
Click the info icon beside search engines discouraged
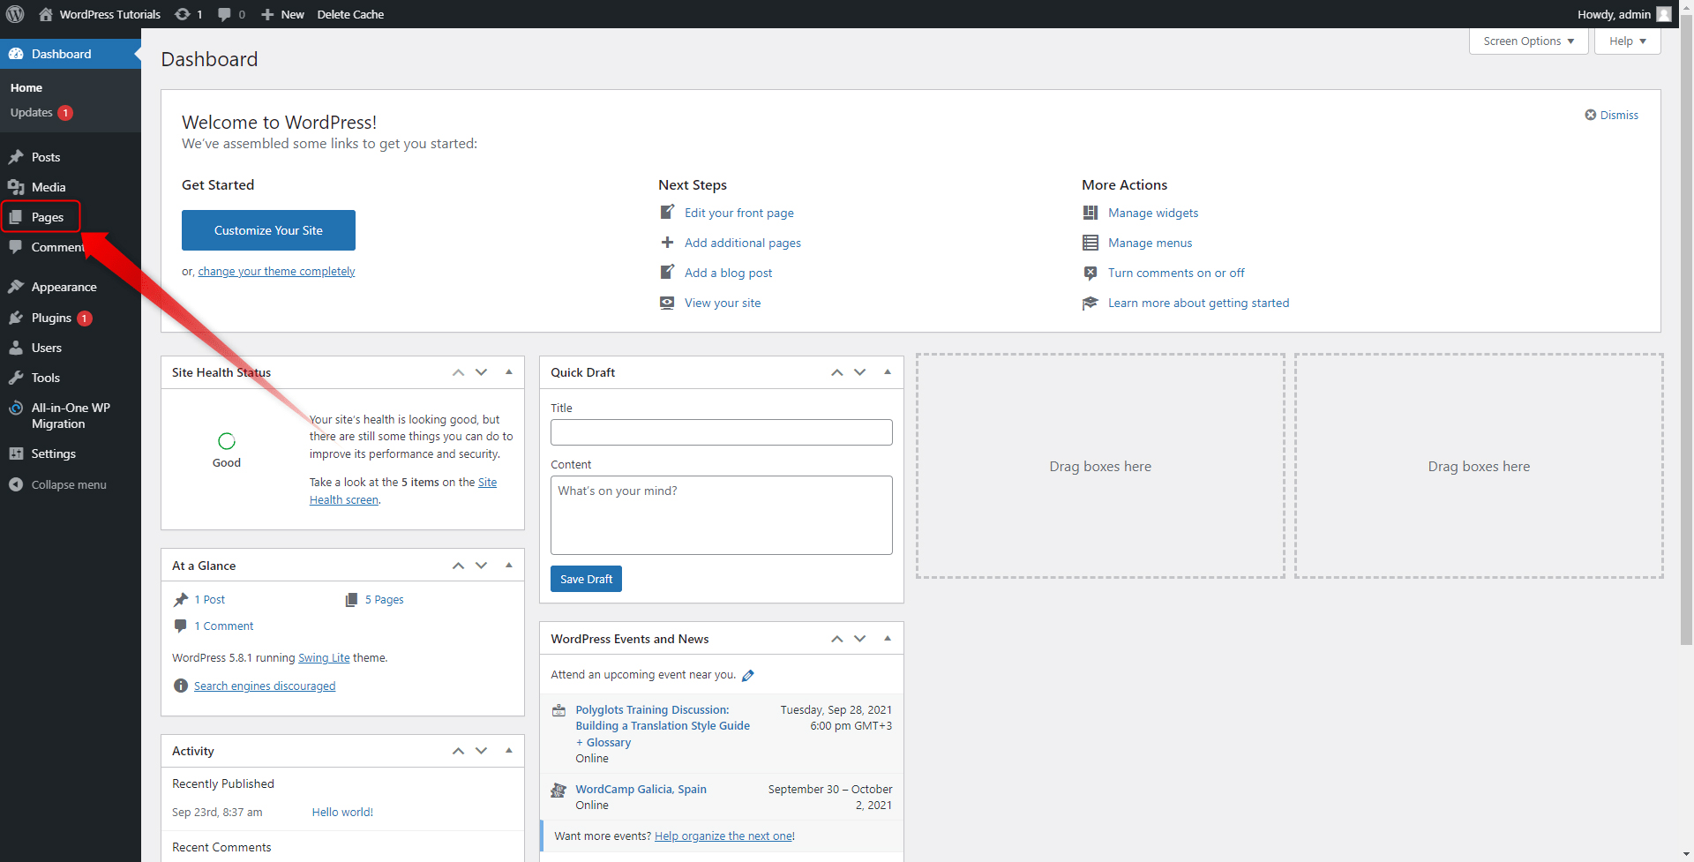(x=181, y=686)
